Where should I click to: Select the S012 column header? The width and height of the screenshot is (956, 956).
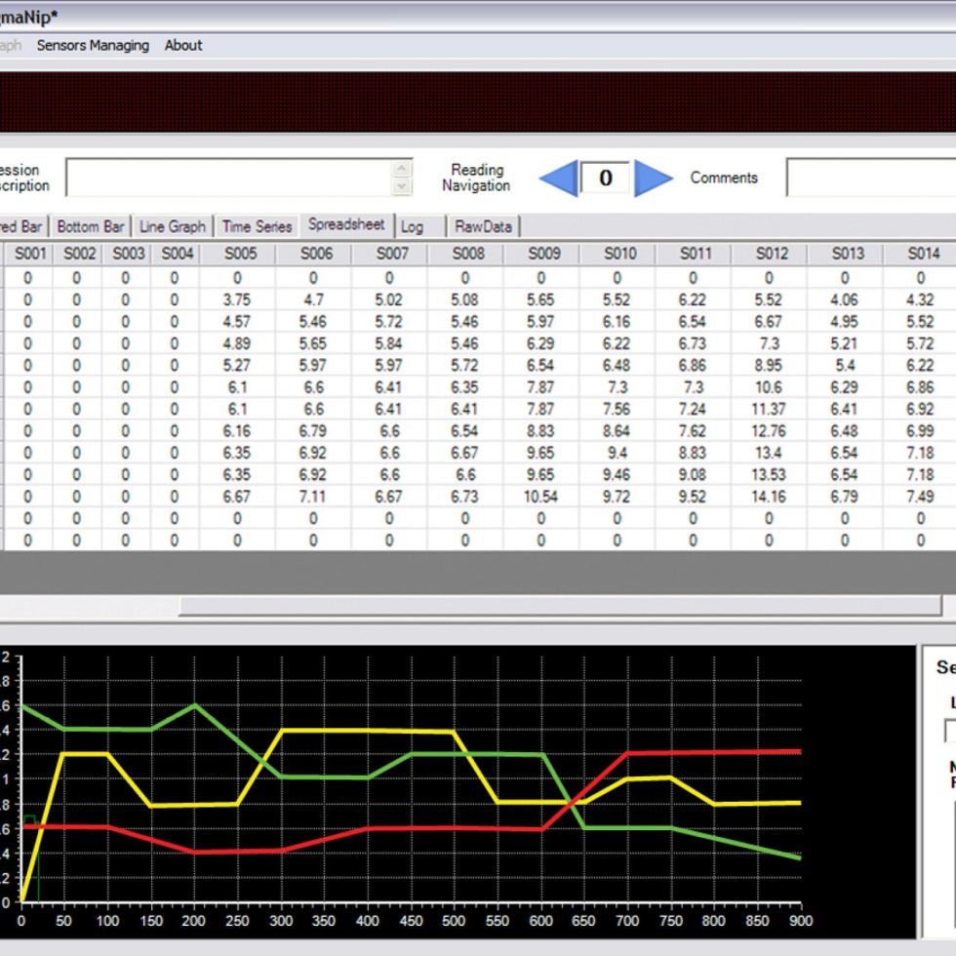coord(771,254)
